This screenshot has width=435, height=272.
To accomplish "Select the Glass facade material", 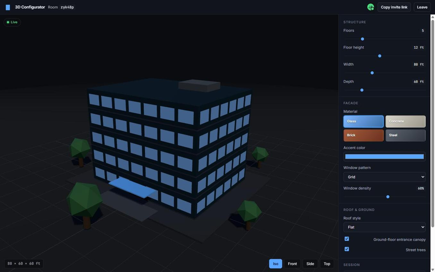I will tap(363, 121).
